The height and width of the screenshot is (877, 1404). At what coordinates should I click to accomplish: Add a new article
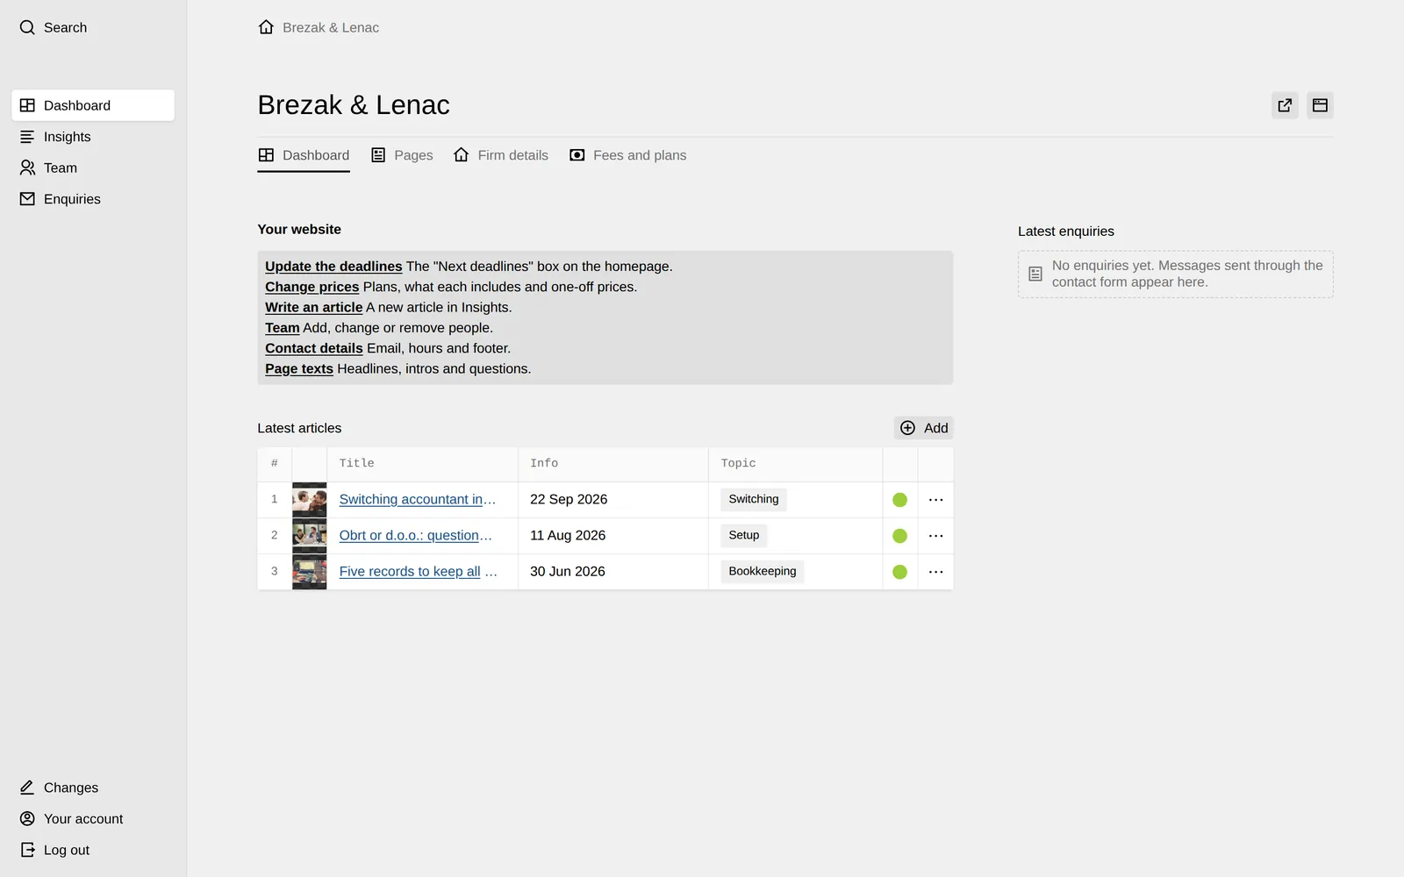coord(924,428)
